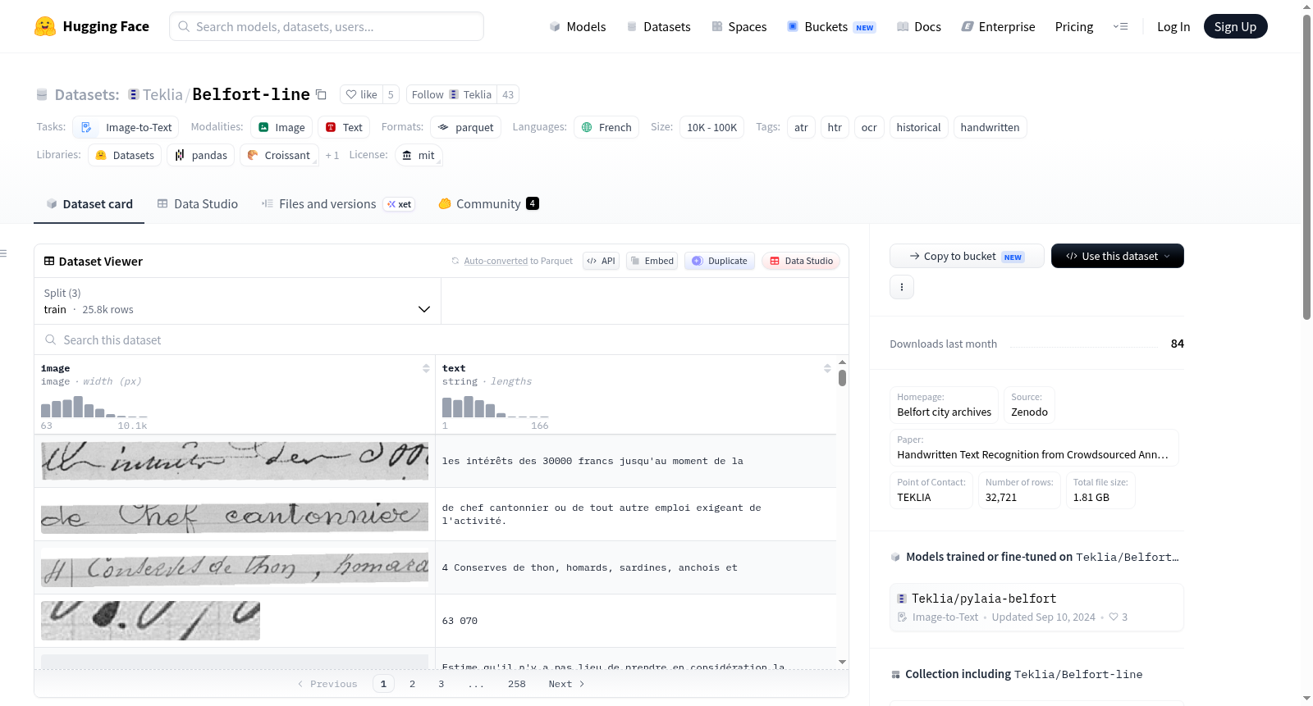Viewport: 1313px width, 706px height.
Task: Open Models in top navigation
Action: tap(578, 26)
